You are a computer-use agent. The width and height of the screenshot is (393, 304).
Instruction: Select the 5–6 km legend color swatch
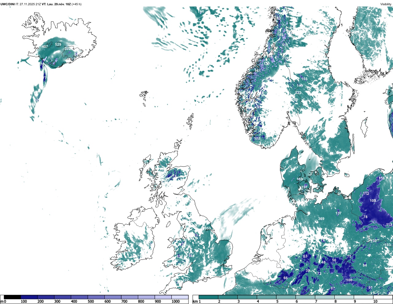pyautogui.click(x=286, y=297)
